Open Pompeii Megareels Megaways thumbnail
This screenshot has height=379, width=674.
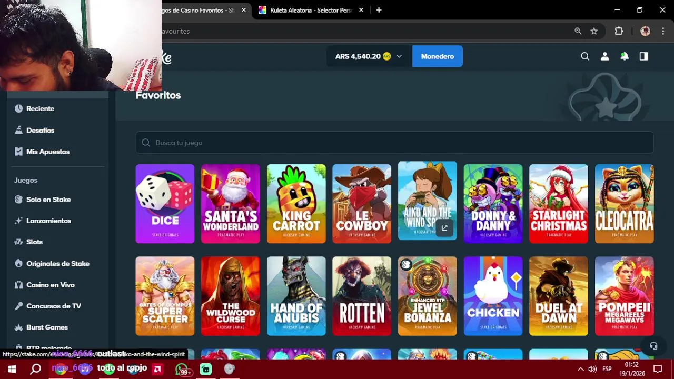tap(624, 296)
